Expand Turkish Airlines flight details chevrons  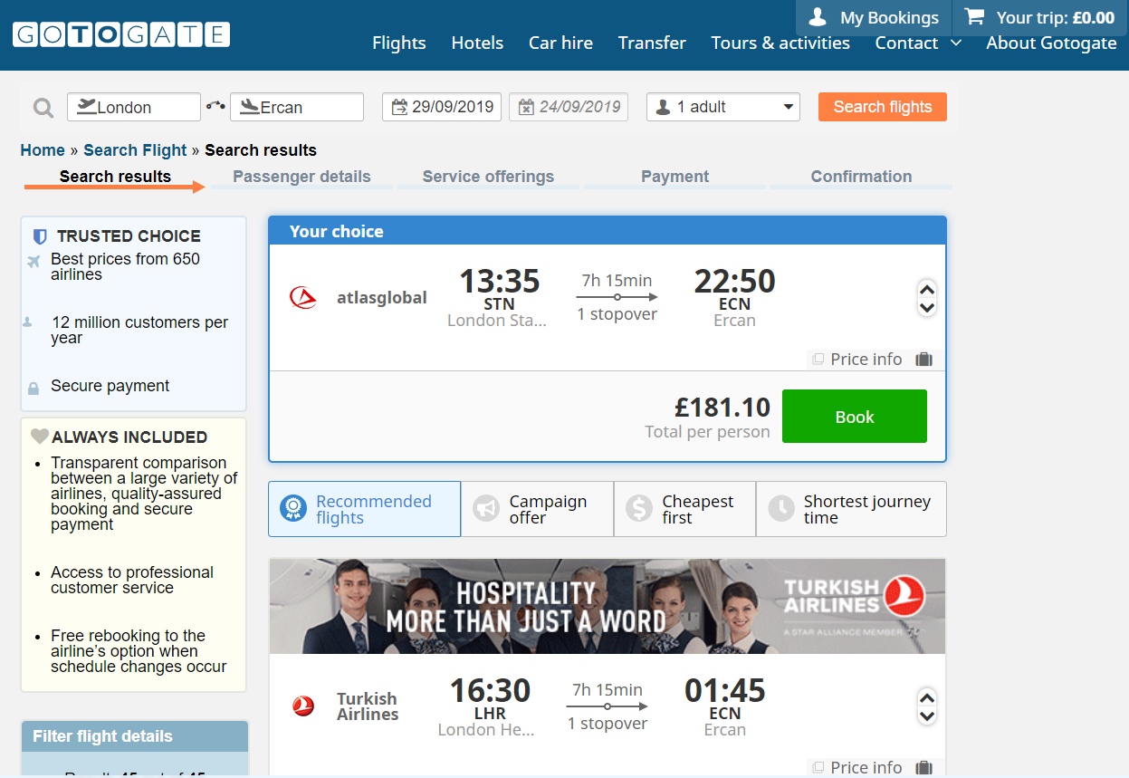(x=926, y=706)
